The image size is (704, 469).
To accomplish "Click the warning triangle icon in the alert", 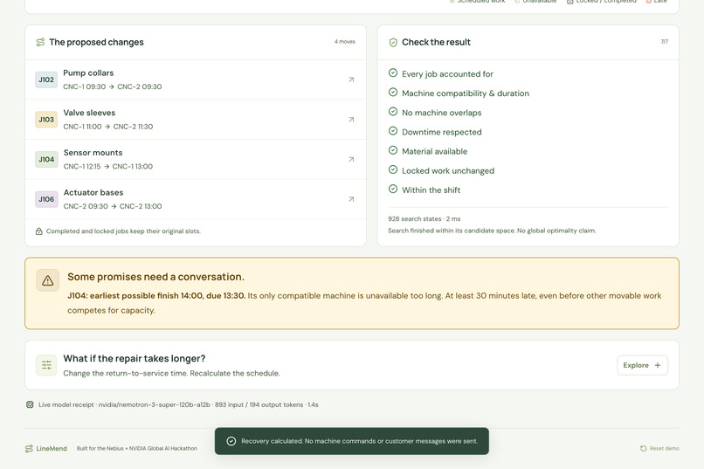I will pos(47,280).
